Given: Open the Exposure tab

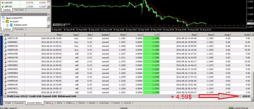Looking at the screenshot, I should [x=19, y=103].
